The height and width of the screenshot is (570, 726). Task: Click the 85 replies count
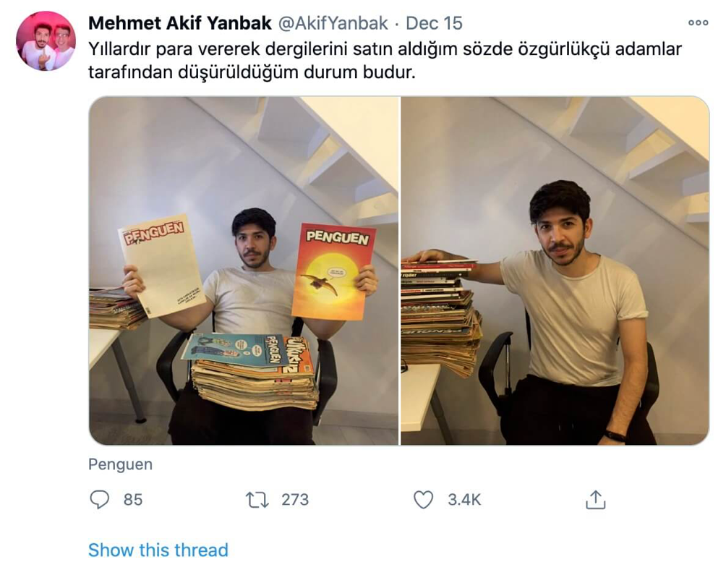coord(133,500)
